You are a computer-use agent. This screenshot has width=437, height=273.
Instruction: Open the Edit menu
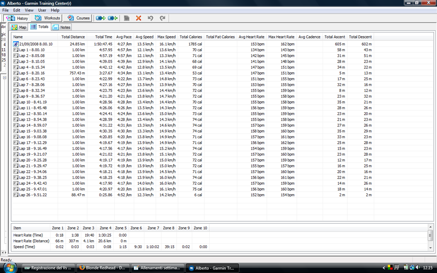tap(17, 10)
